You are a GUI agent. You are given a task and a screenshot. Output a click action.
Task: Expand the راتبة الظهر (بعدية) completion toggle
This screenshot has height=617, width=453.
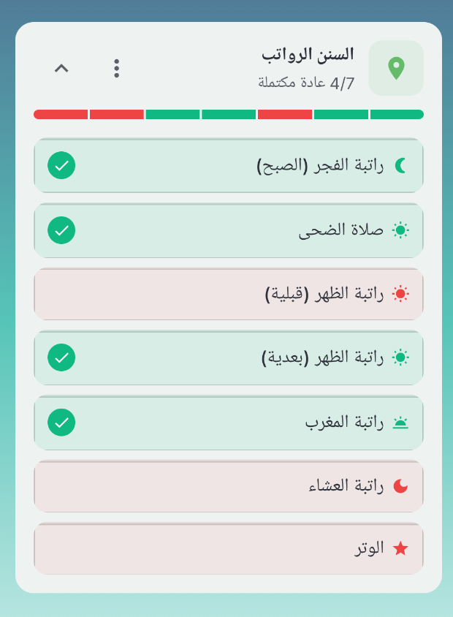[x=61, y=357]
